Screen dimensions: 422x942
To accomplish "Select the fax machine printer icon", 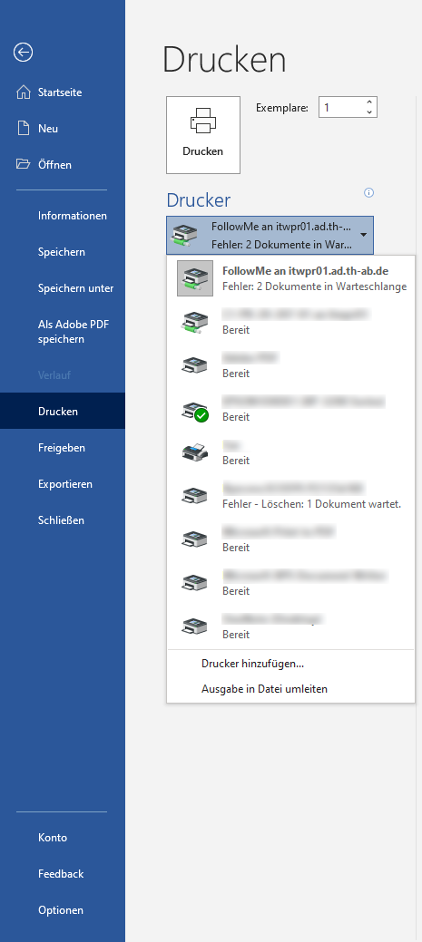I will [x=195, y=452].
